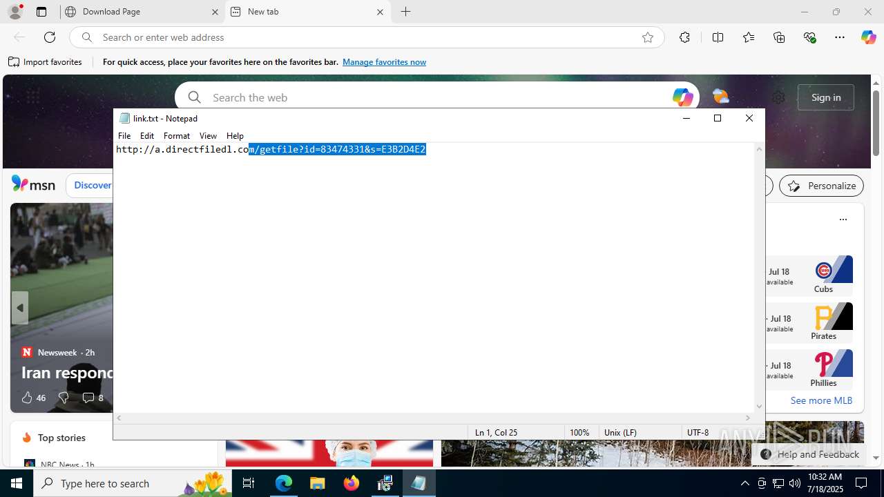Open the Windows Start menu
Viewport: 884px width, 497px height.
tap(17, 483)
